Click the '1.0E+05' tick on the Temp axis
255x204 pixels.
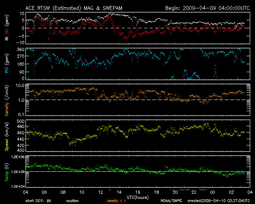click(x=18, y=172)
